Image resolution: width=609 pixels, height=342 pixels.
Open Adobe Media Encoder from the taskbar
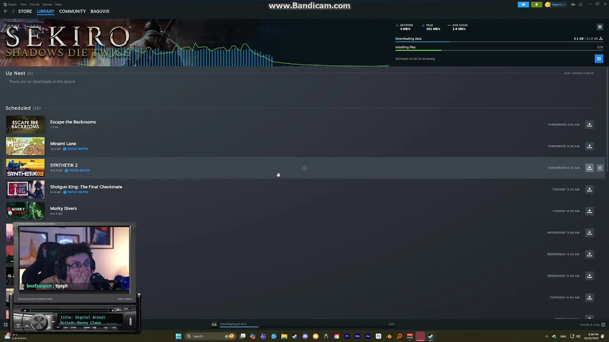pyautogui.click(x=357, y=336)
